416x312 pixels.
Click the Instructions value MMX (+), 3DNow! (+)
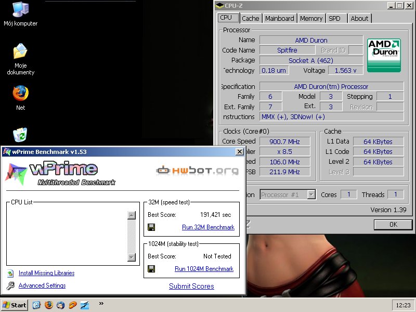click(x=332, y=116)
